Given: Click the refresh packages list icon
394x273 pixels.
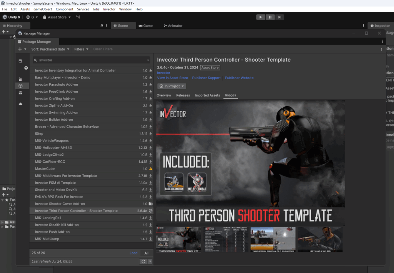Looking at the screenshot, I should tap(143, 261).
